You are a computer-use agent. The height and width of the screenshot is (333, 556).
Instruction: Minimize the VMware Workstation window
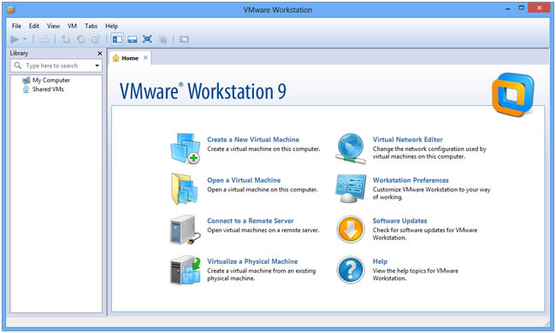[508, 9]
